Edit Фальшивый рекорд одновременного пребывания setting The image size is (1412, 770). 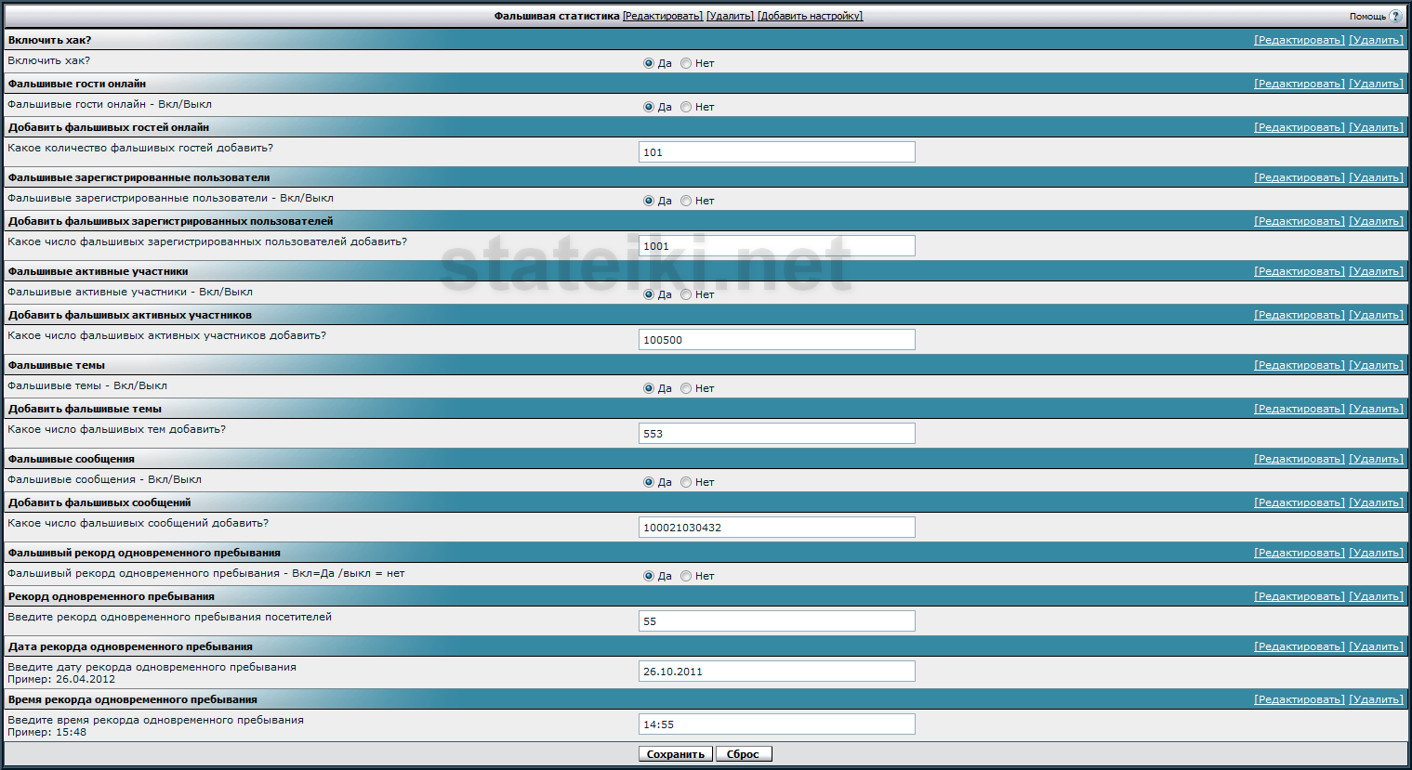click(1300, 553)
